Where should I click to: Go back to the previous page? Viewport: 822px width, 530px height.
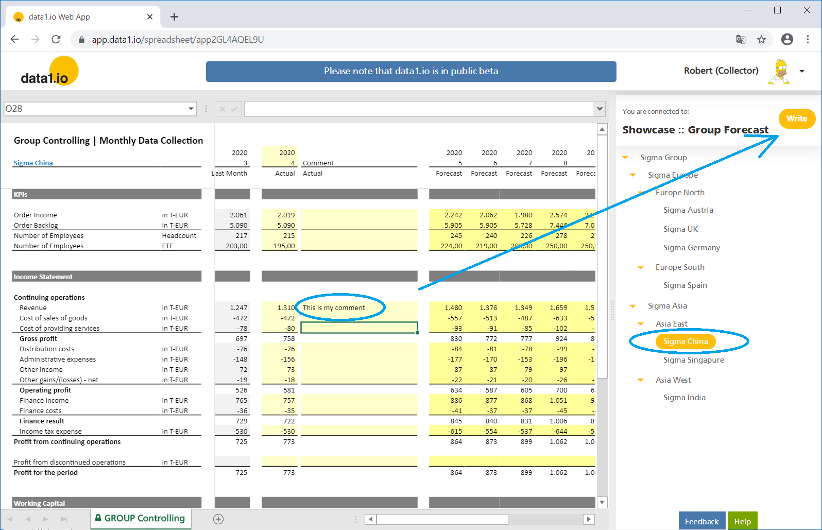(x=15, y=40)
